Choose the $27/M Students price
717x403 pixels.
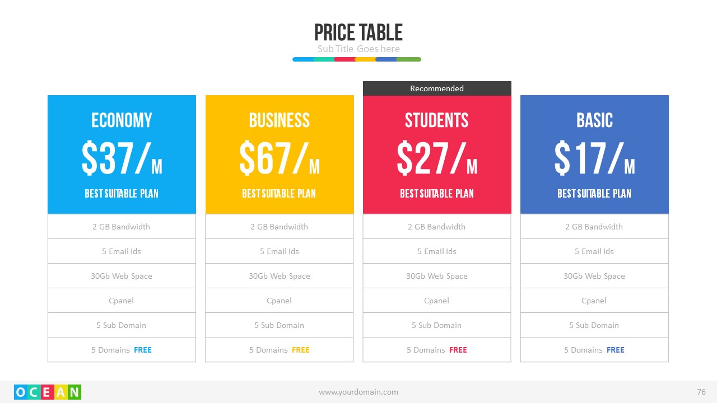click(437, 158)
